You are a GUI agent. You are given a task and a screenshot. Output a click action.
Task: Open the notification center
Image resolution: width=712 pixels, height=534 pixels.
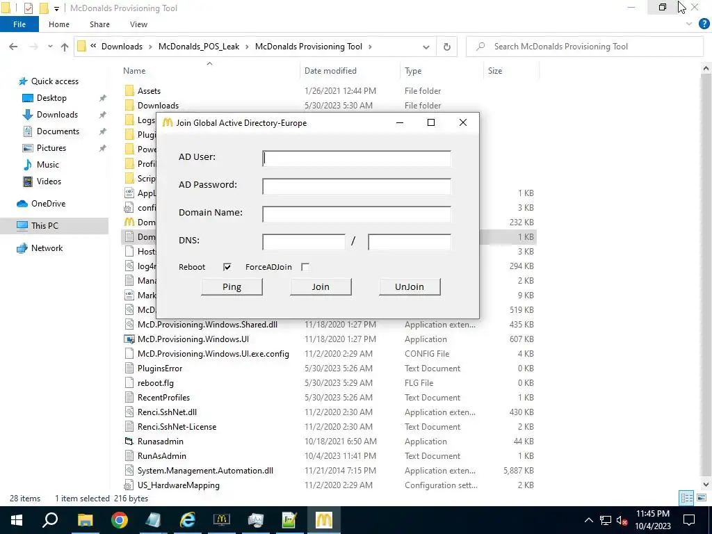pyautogui.click(x=689, y=520)
